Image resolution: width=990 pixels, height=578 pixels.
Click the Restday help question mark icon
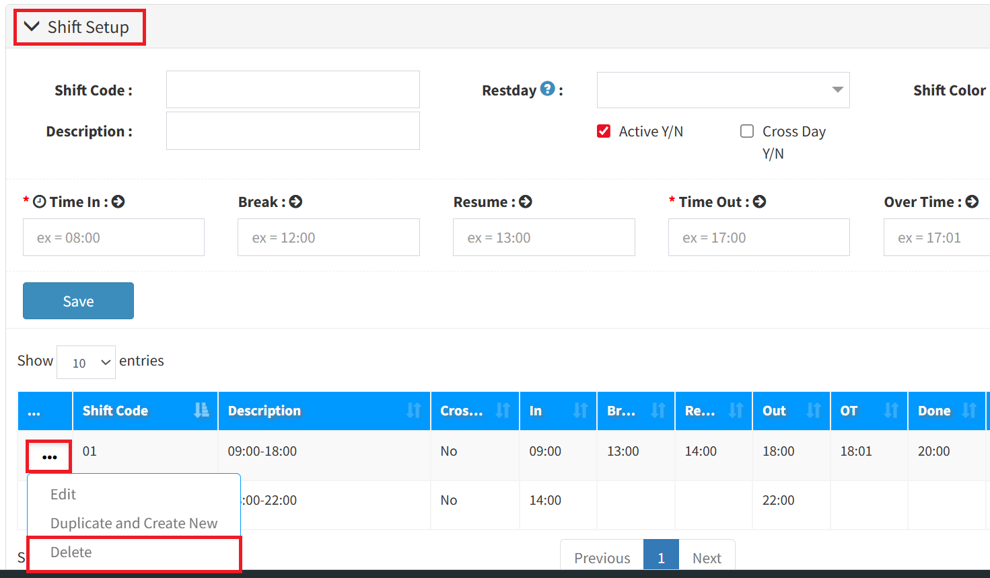coord(548,89)
